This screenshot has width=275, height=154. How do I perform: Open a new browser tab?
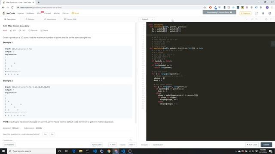point(39,3)
